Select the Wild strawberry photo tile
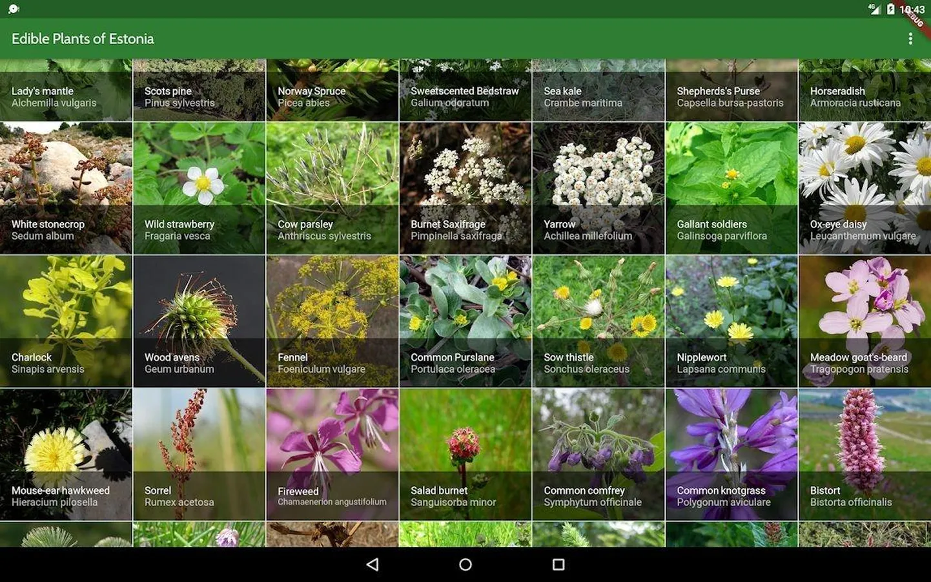Image resolution: width=931 pixels, height=582 pixels. coord(199,188)
